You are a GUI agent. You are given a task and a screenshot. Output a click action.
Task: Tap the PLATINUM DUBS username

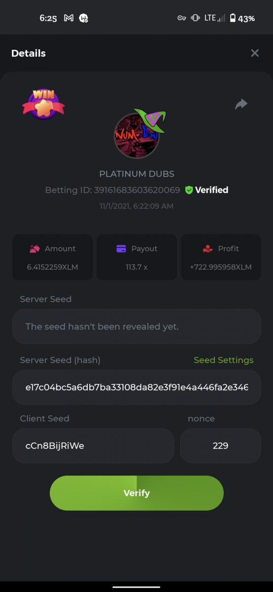click(x=137, y=174)
